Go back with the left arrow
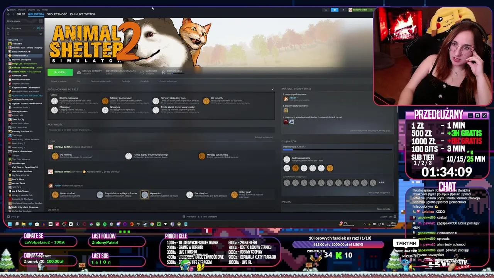 8,14
